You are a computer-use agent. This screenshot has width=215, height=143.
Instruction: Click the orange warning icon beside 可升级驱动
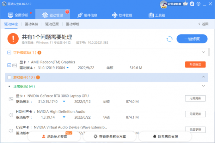[x=40, y=52]
